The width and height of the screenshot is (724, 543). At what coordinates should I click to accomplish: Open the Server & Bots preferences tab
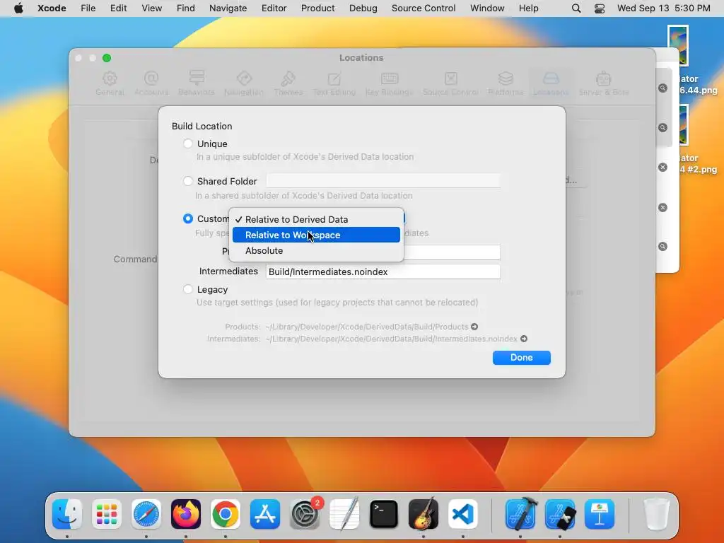pyautogui.click(x=604, y=83)
